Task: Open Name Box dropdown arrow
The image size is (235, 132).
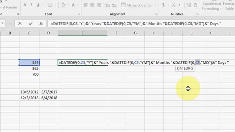Action: click(3, 23)
